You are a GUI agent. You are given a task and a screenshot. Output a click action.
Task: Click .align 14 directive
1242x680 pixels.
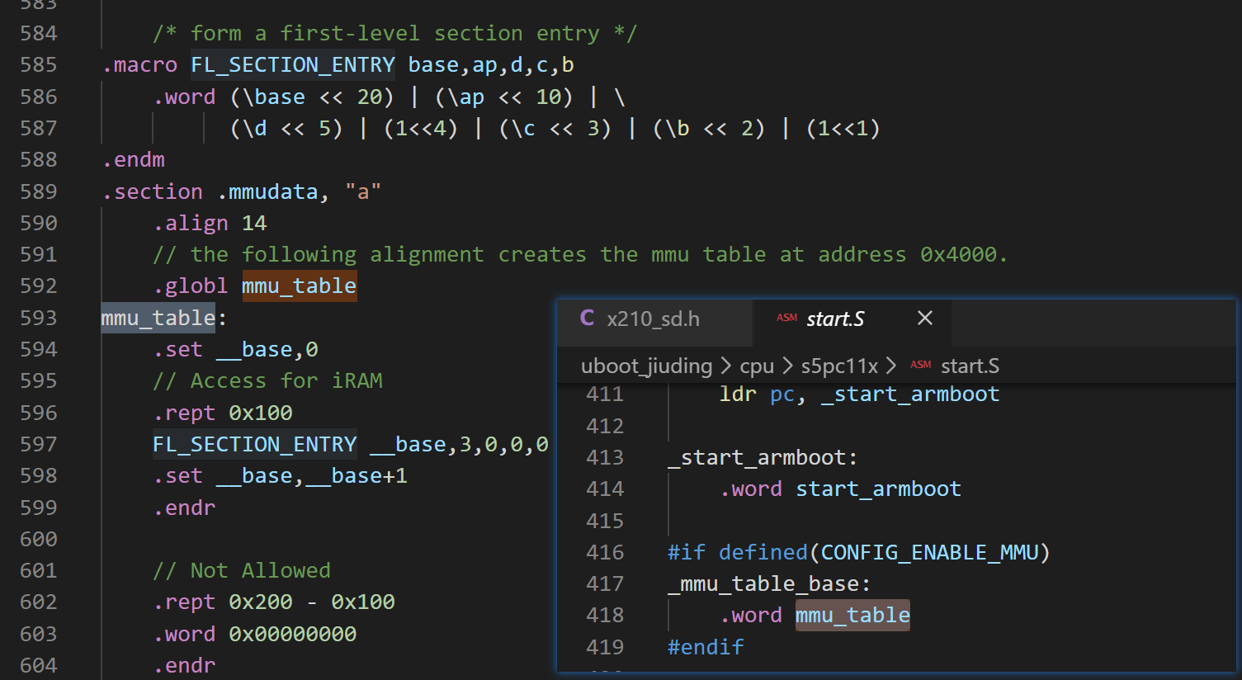210,223
